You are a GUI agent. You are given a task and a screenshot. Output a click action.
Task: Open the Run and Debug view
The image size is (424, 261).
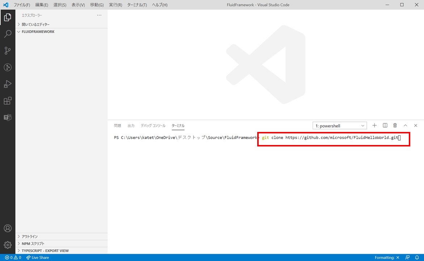(x=8, y=84)
